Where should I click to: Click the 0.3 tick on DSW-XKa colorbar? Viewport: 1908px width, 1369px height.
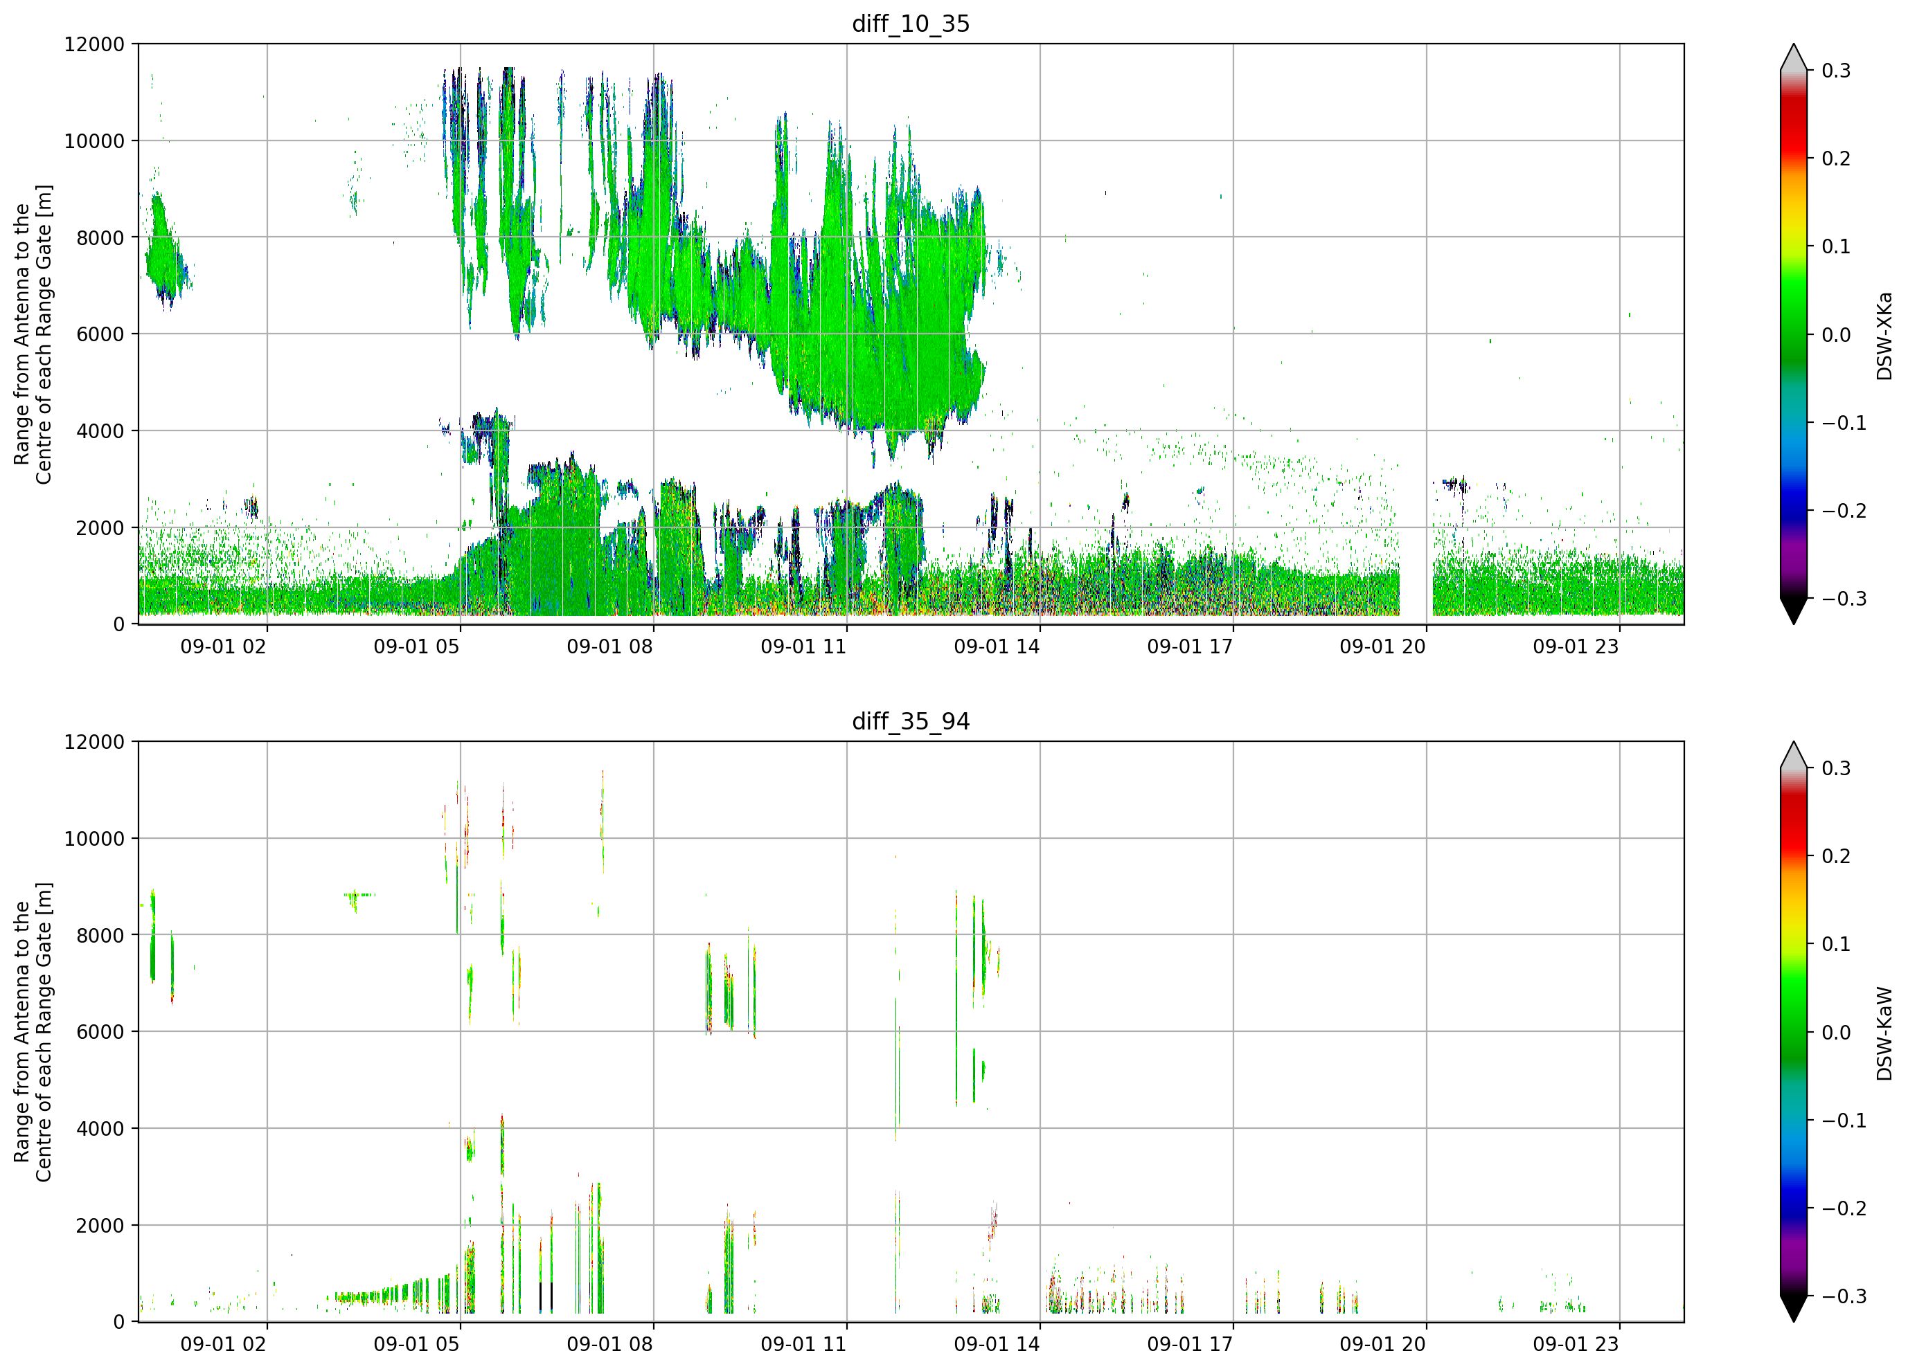click(1836, 71)
